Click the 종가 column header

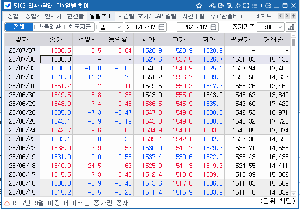(x=56, y=40)
